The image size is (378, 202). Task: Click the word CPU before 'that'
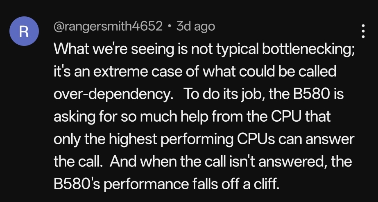tap(286, 116)
